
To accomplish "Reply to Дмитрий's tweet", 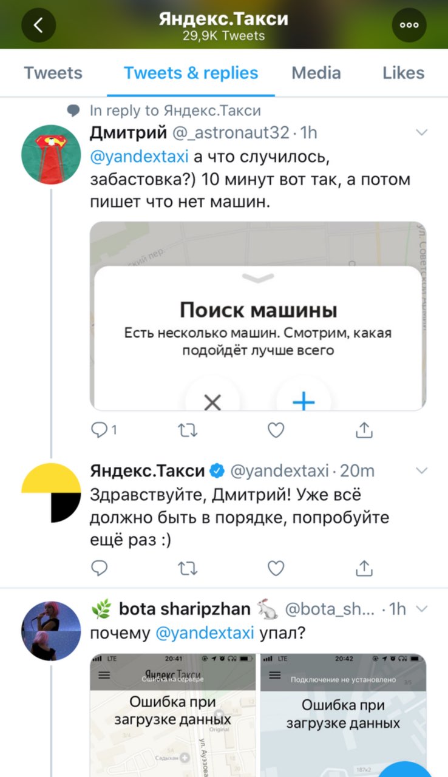I will (100, 430).
